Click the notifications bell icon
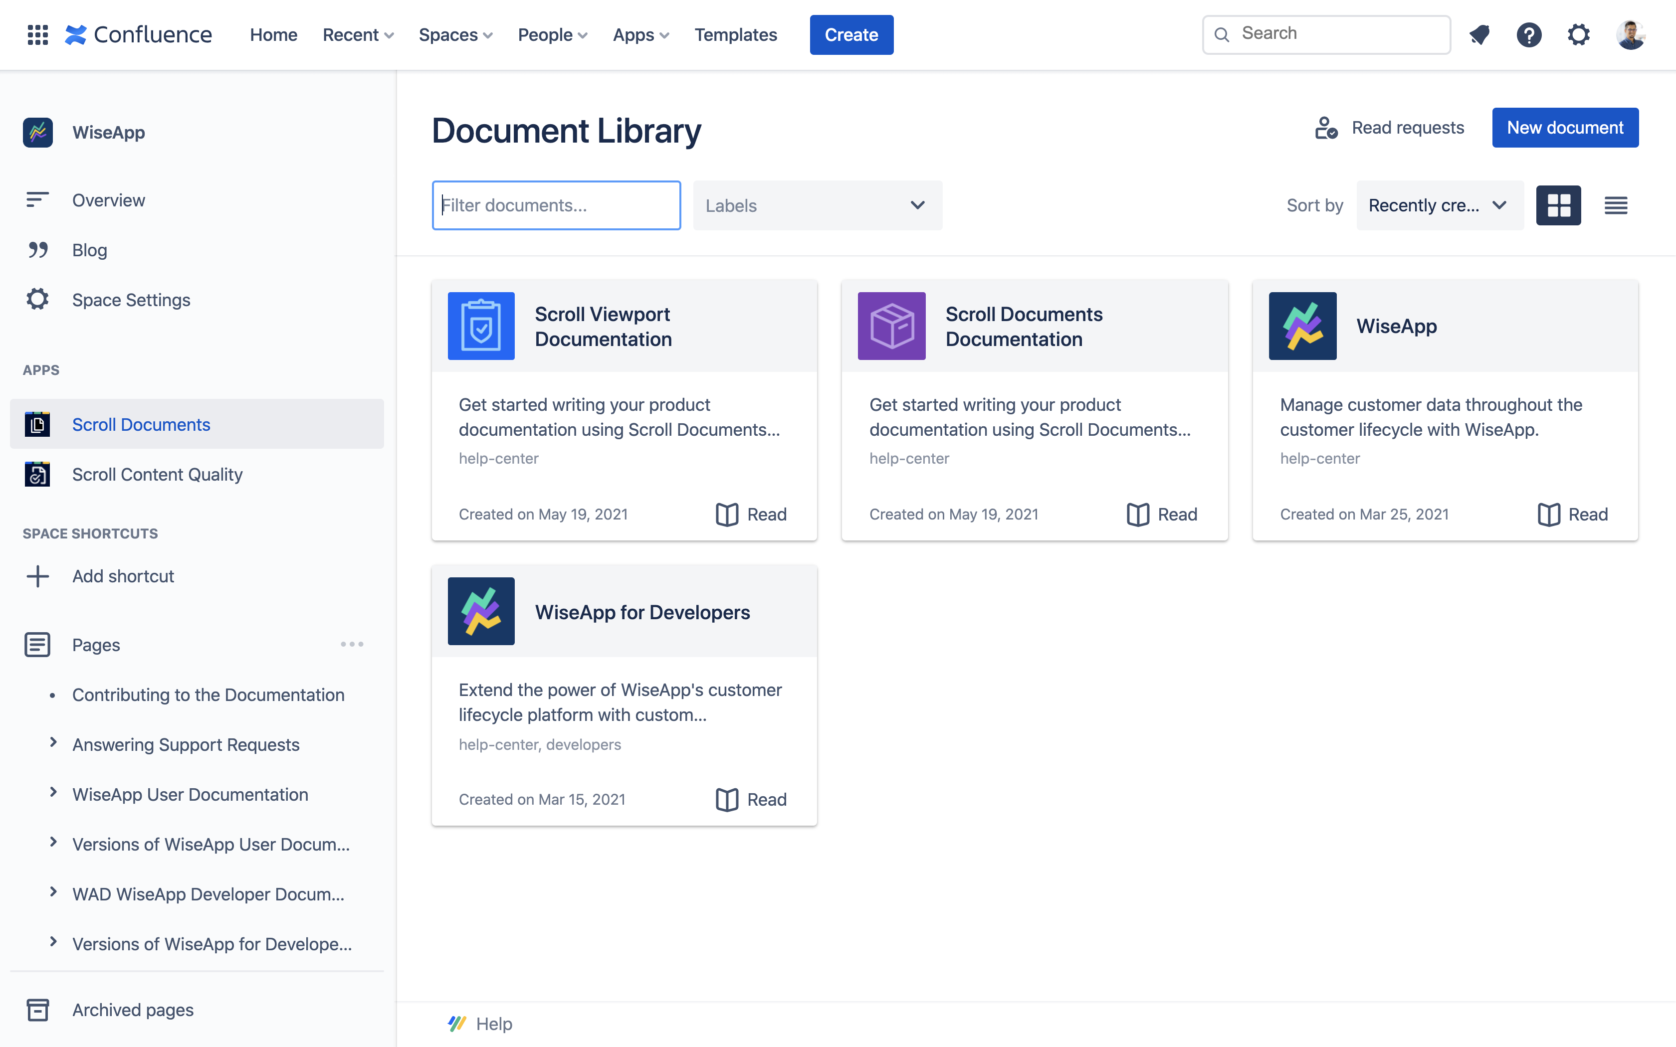Image resolution: width=1676 pixels, height=1047 pixels. pyautogui.click(x=1479, y=34)
